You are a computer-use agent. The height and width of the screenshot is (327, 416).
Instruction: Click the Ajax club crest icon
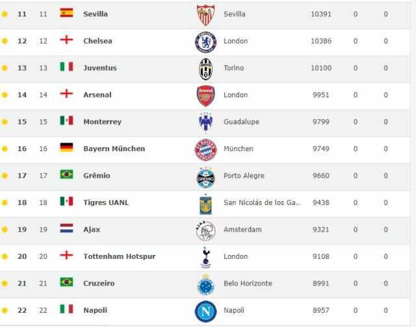[205, 230]
